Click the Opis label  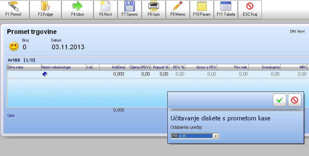click(x=11, y=115)
